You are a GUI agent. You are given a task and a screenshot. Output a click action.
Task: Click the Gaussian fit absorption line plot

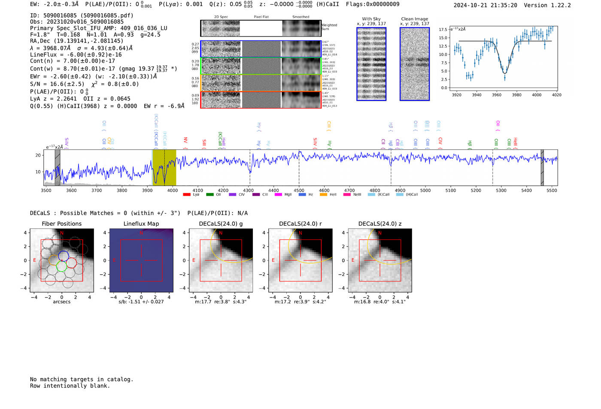(503, 59)
